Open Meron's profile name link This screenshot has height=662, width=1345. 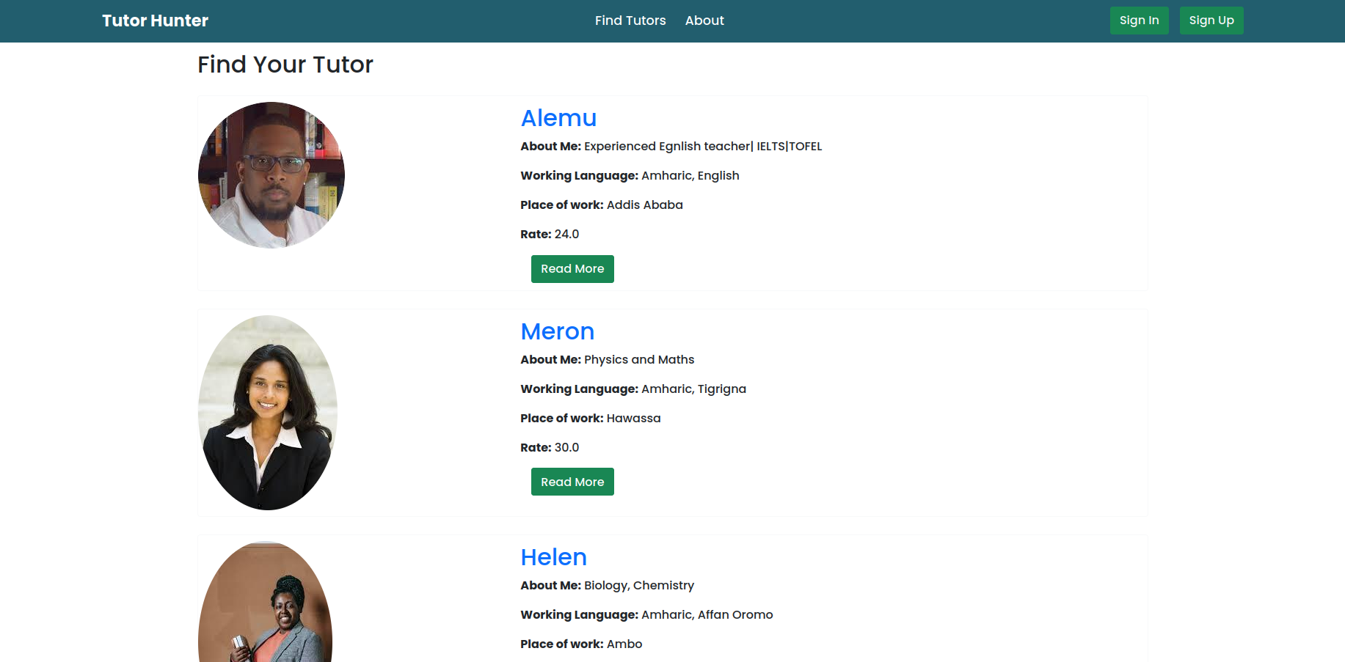coord(557,331)
